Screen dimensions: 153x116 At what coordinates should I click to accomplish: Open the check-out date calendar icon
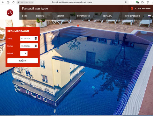pos(36,46)
